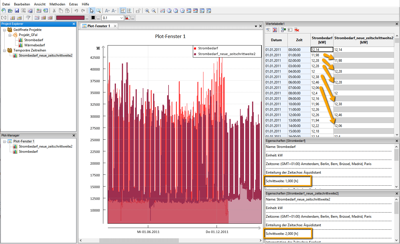The height and width of the screenshot is (244, 400).
Task: Click the redo arrow icon
Action: point(83,11)
